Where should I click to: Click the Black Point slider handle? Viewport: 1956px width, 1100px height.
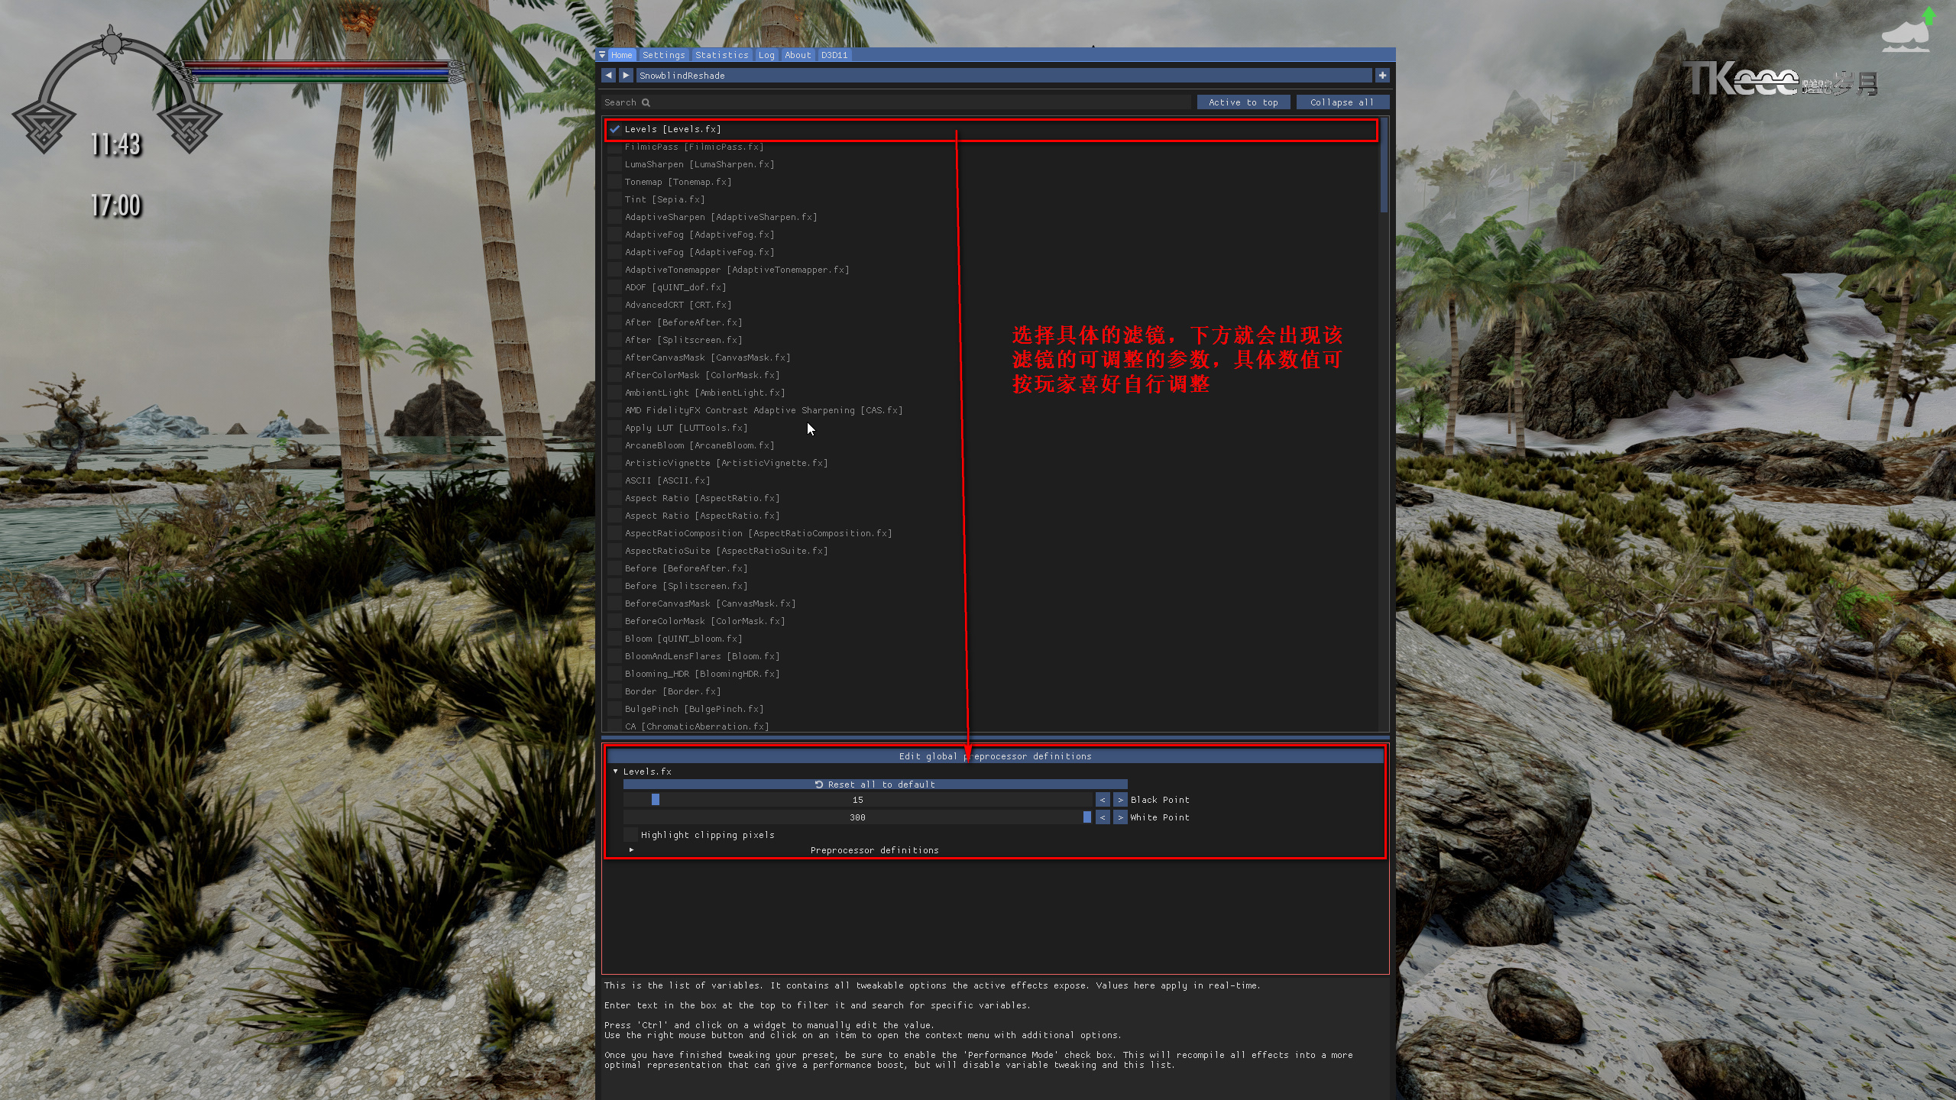(x=656, y=800)
